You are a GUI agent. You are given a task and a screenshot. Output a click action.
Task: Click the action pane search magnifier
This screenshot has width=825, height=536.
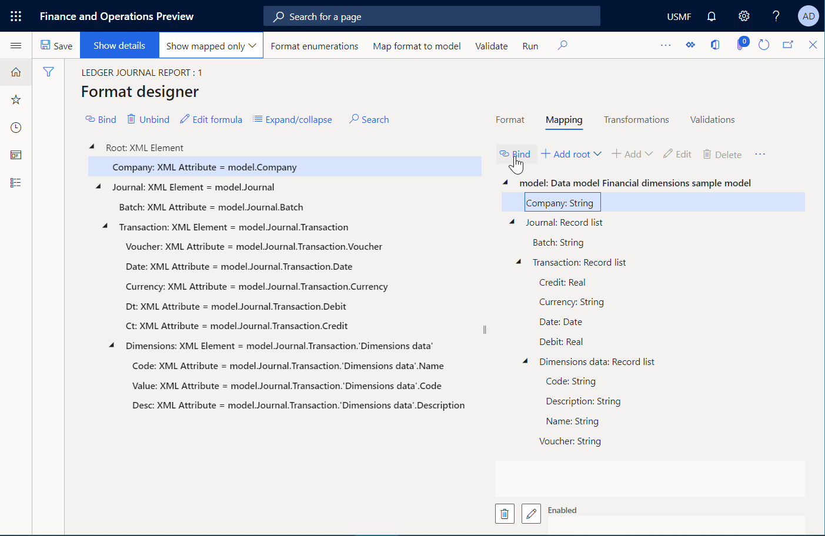coord(562,45)
